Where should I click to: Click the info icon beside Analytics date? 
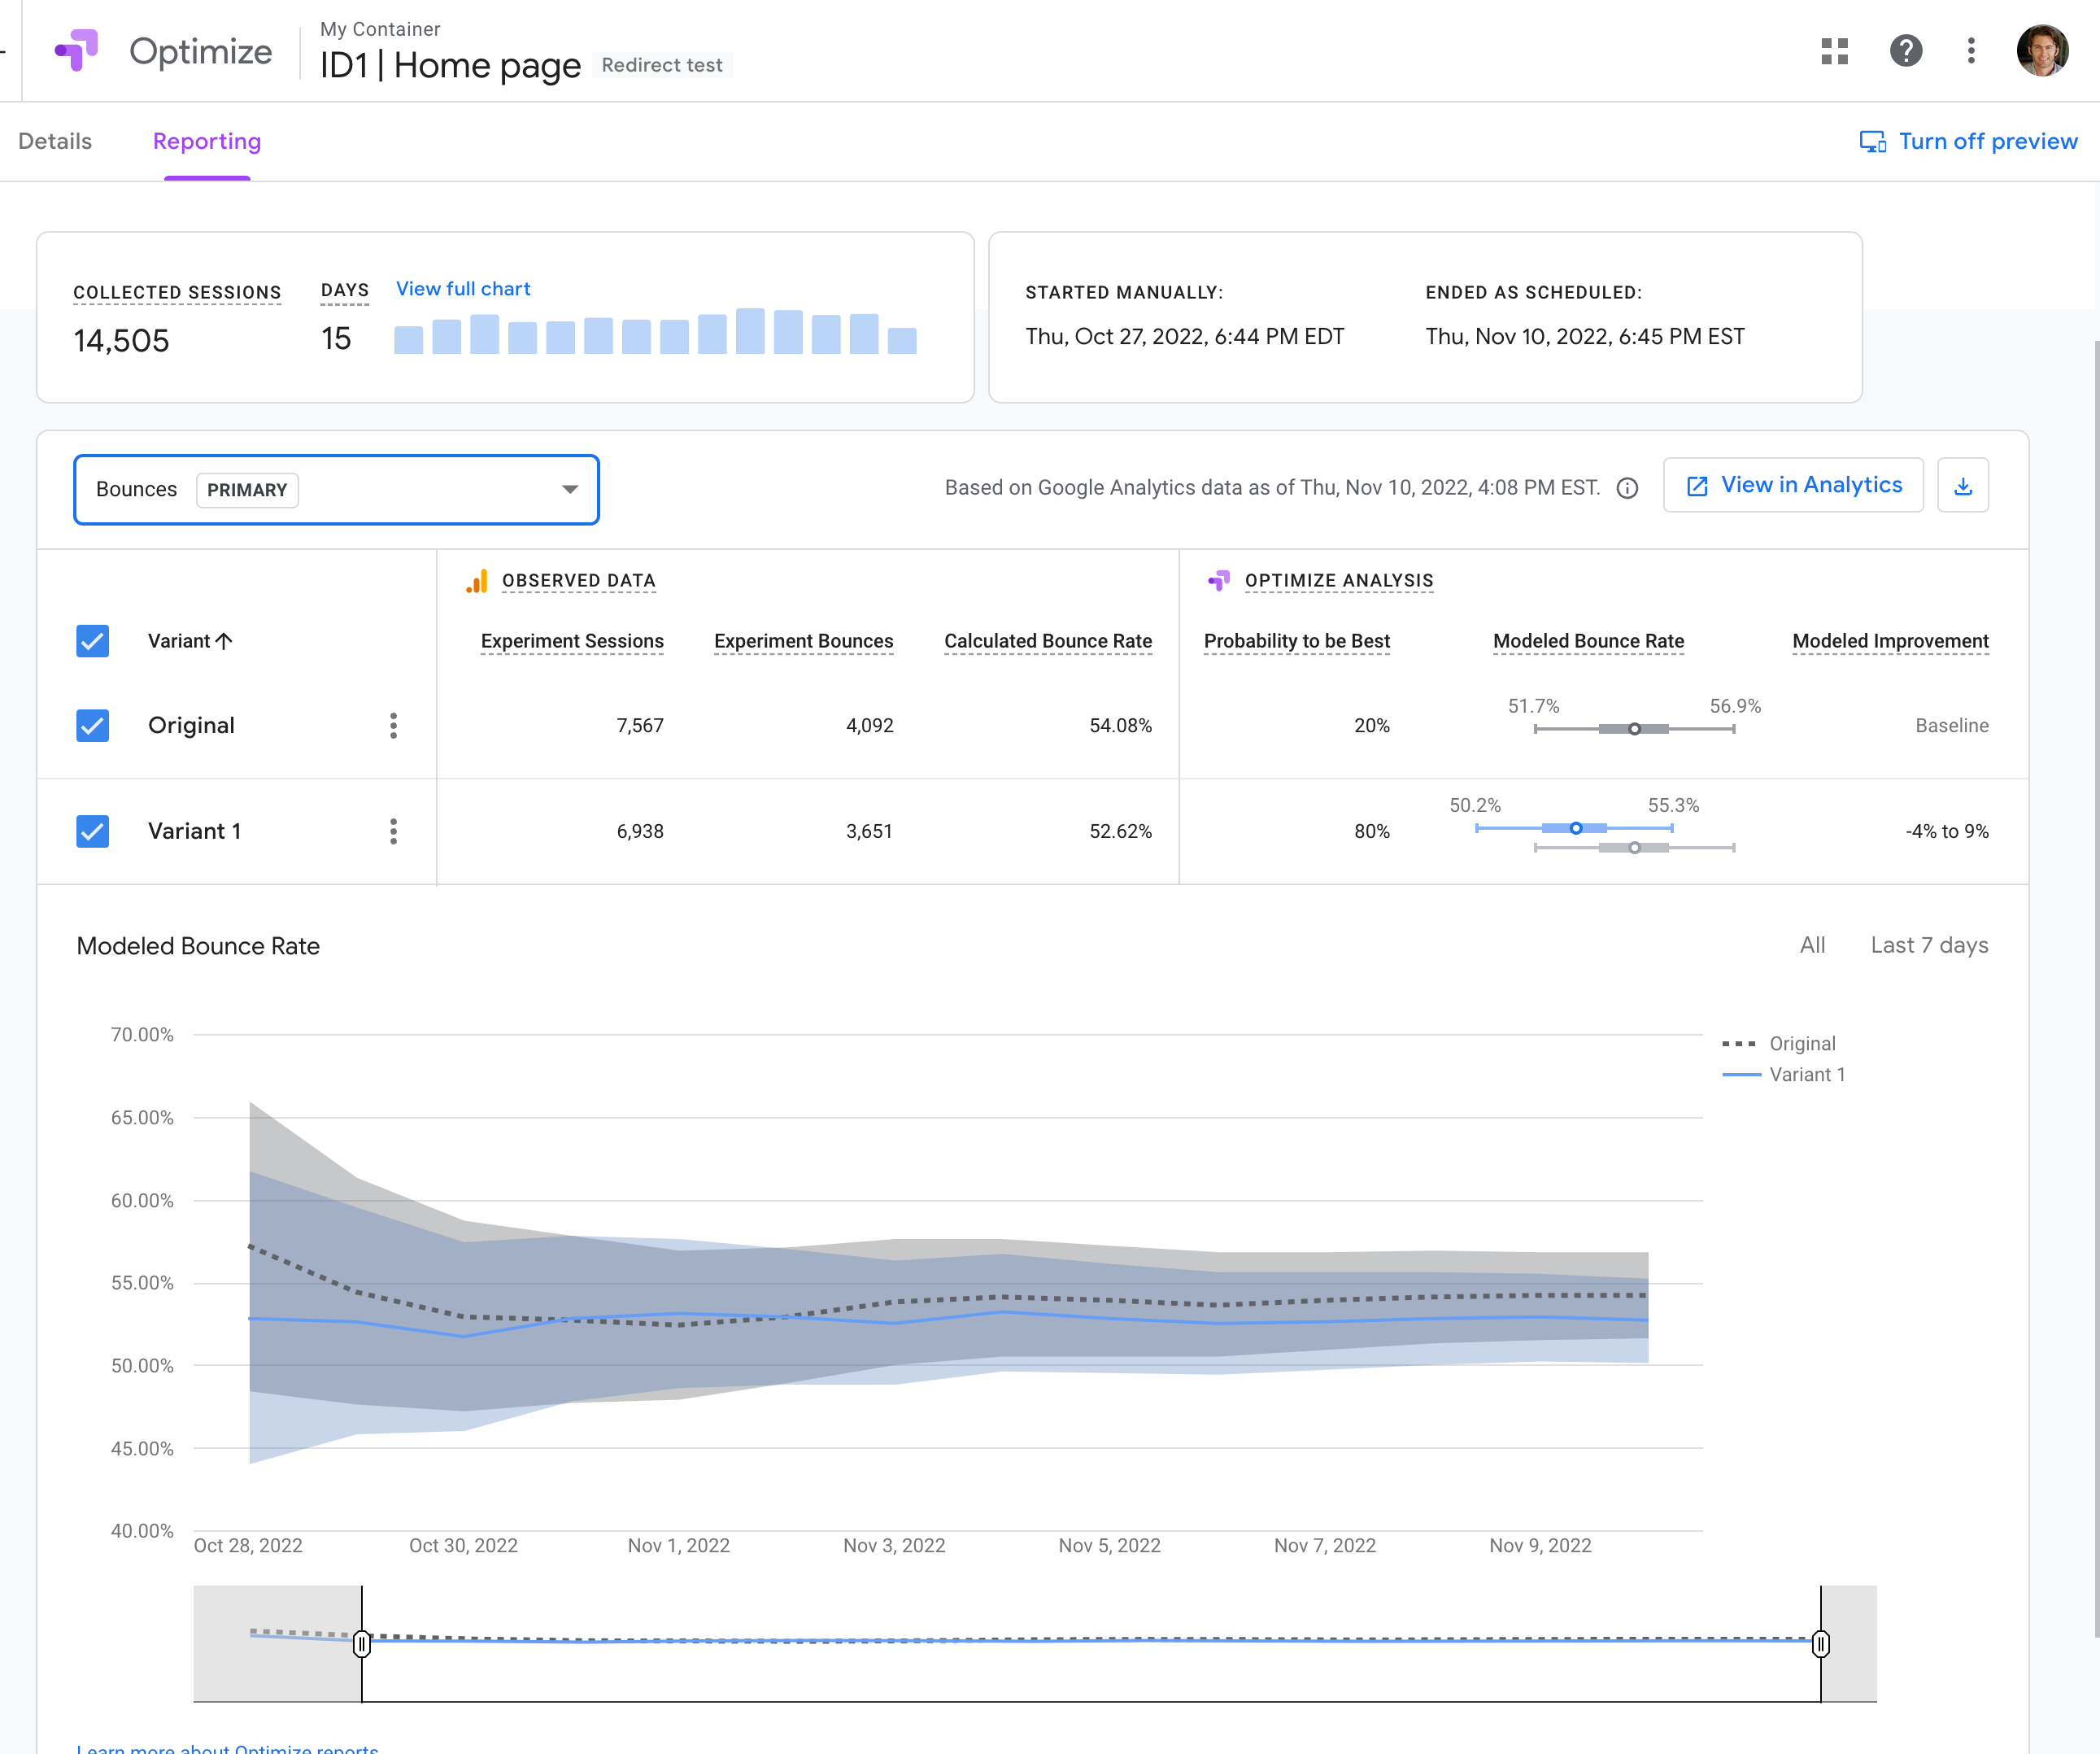tap(1627, 488)
